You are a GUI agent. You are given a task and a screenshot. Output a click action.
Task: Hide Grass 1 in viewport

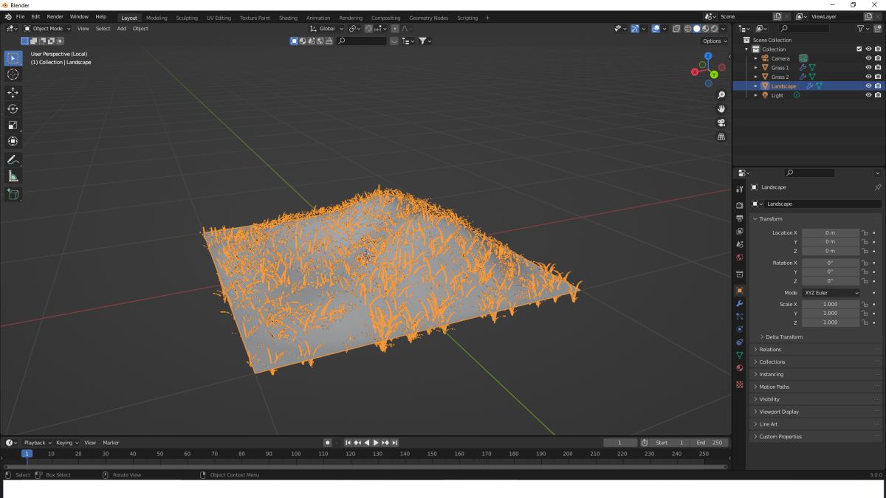868,67
